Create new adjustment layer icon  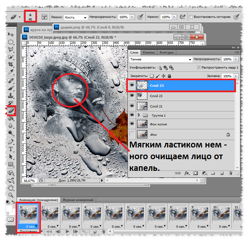pyautogui.click(x=205, y=173)
